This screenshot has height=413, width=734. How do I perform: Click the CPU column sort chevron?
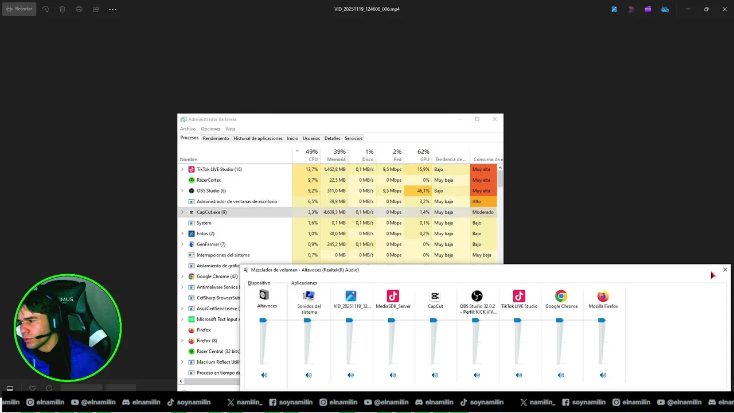pyautogui.click(x=297, y=151)
